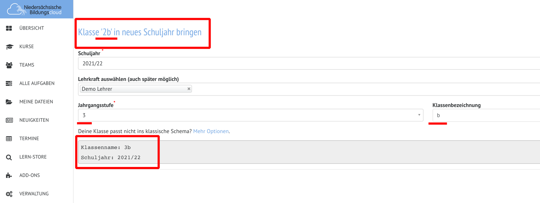540x203 pixels.
Task: Click the Meine Dateien folder icon
Action: [9, 102]
